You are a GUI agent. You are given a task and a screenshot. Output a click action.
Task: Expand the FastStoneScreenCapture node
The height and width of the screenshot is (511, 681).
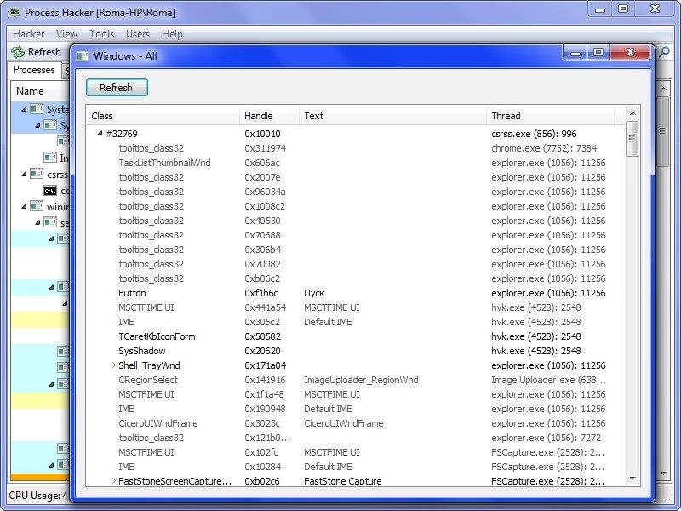[x=113, y=480]
